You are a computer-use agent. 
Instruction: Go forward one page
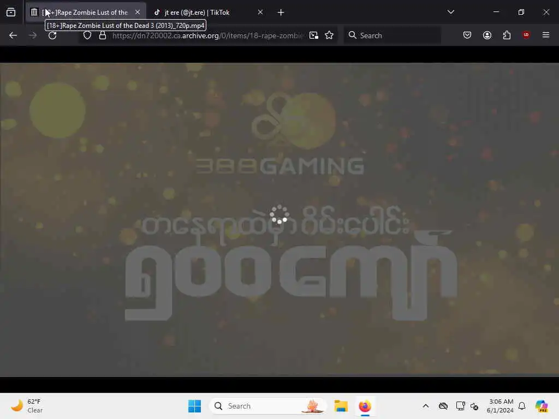coord(33,35)
